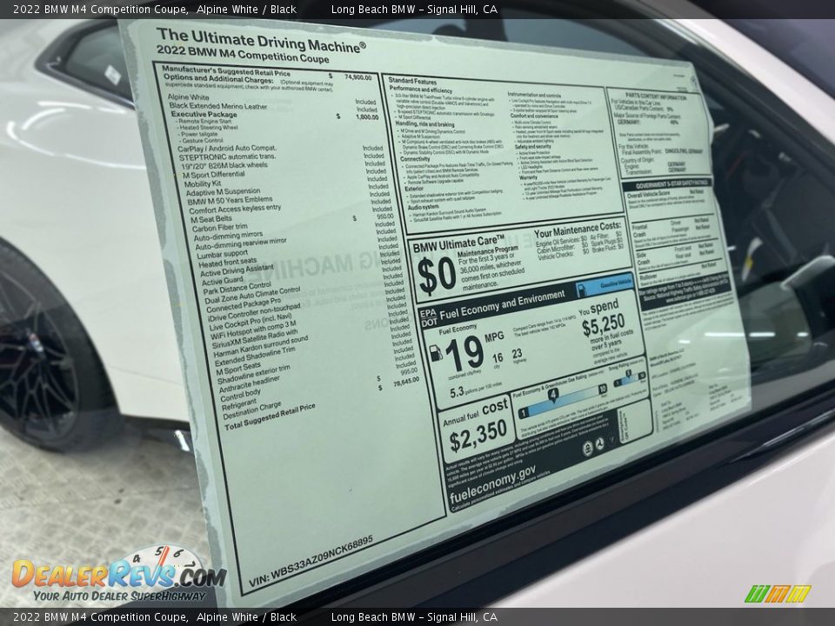Click the 'Adaptive M Suspension' item

224,191
